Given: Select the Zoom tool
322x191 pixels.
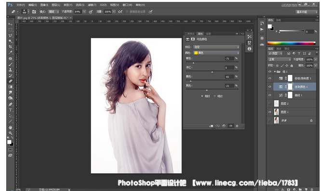Looking at the screenshot, I should (10, 133).
